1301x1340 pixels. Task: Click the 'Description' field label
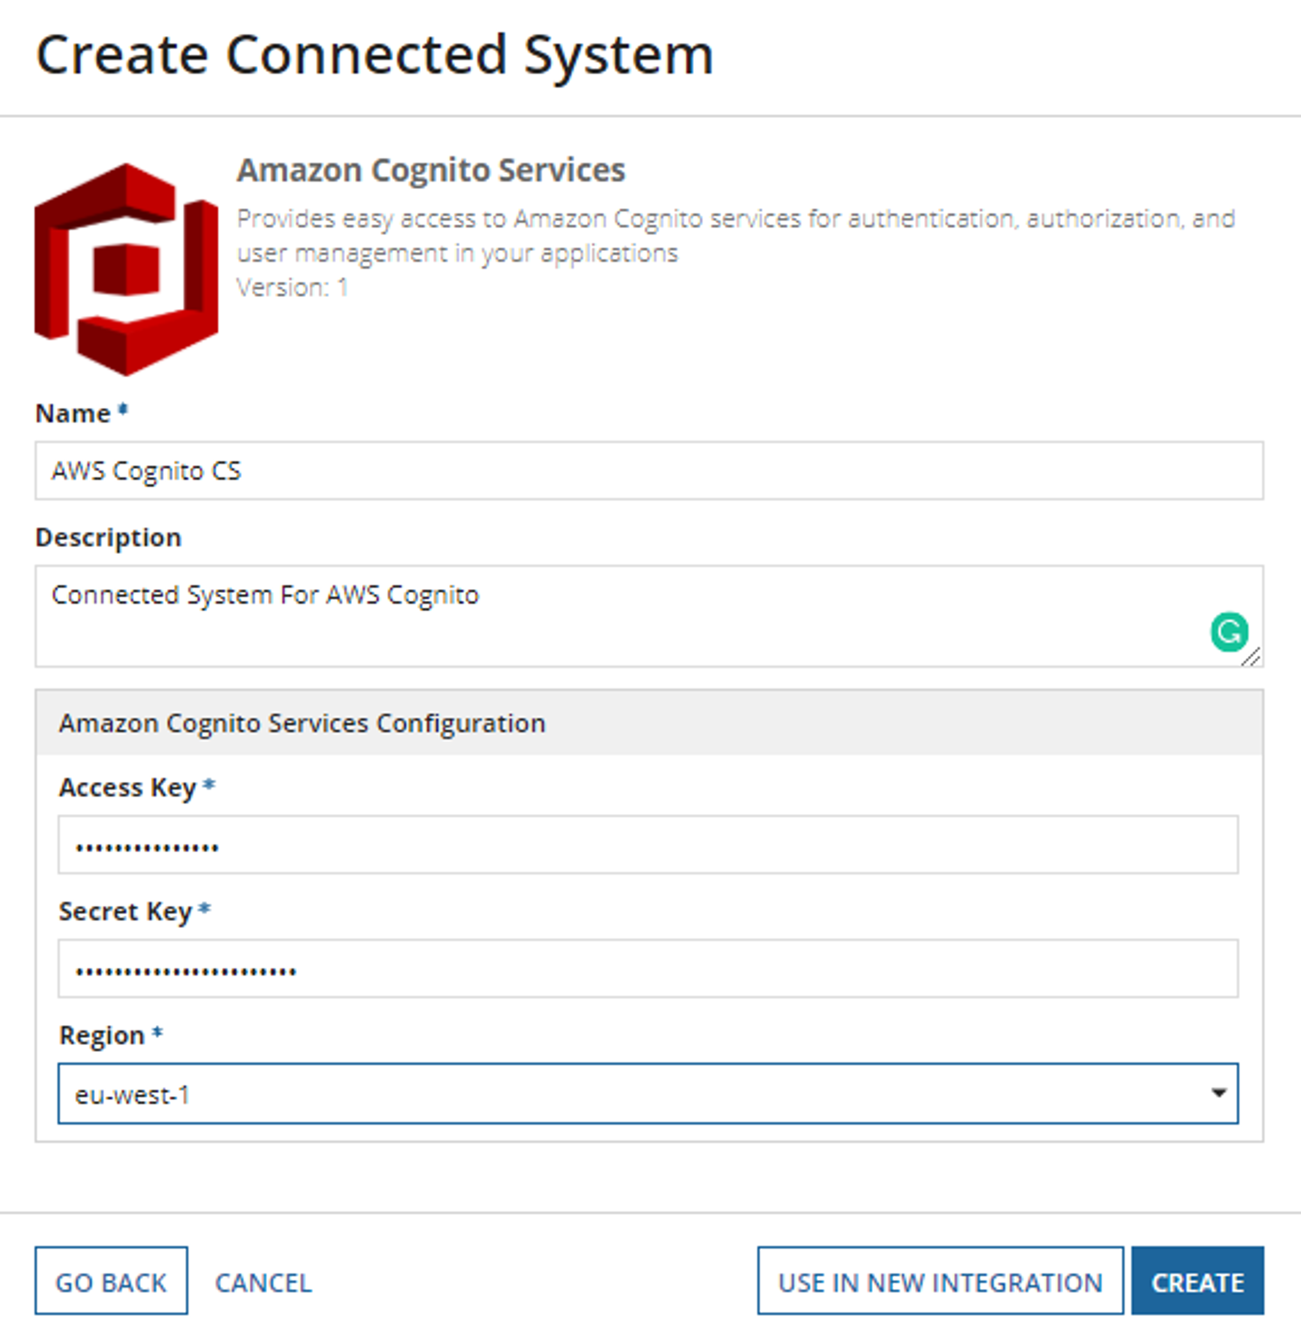[x=109, y=537]
